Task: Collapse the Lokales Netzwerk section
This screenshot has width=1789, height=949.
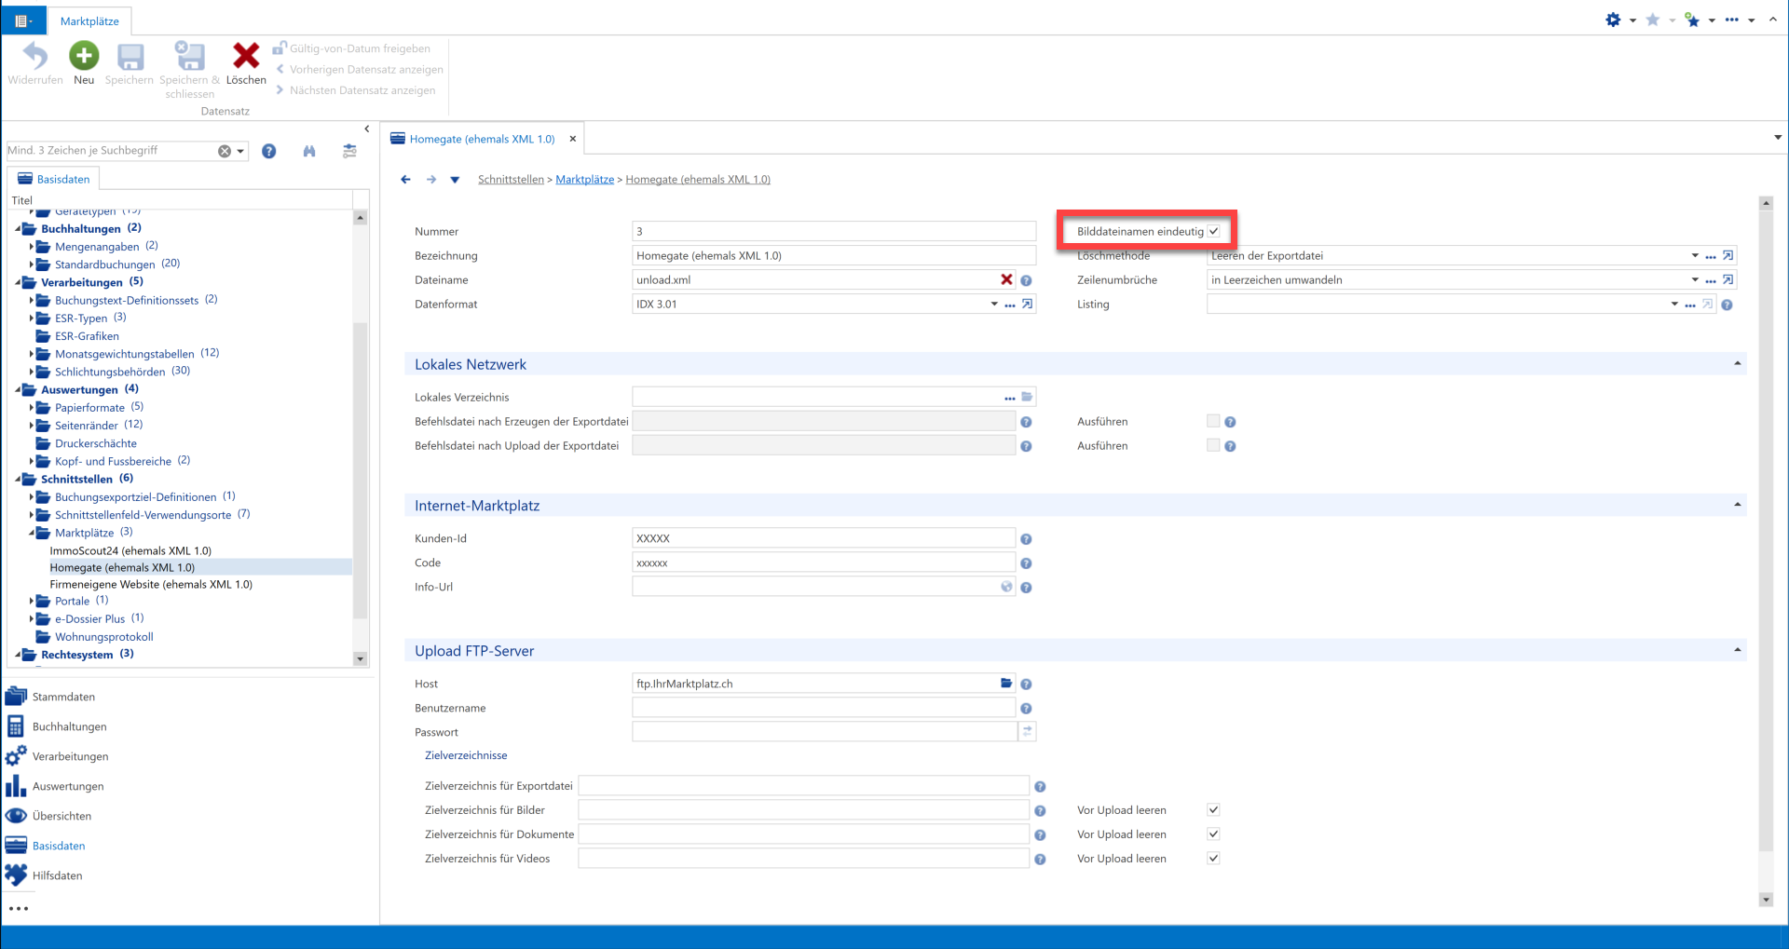Action: coord(1737,363)
